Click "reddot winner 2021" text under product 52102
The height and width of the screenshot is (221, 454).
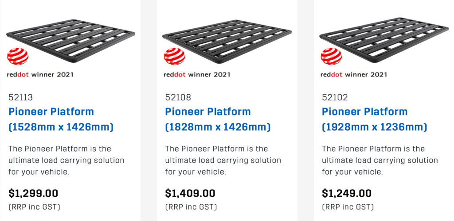pos(353,75)
